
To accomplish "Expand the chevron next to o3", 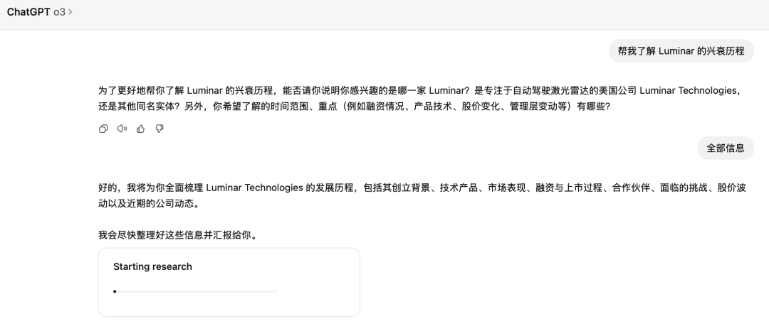I will coord(70,12).
